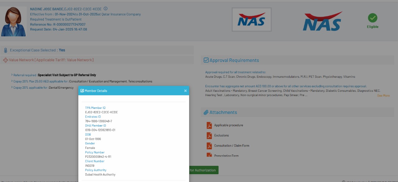Click the DHA Member ID label
This screenshot has height=182, width=398.
pyautogui.click(x=95, y=126)
